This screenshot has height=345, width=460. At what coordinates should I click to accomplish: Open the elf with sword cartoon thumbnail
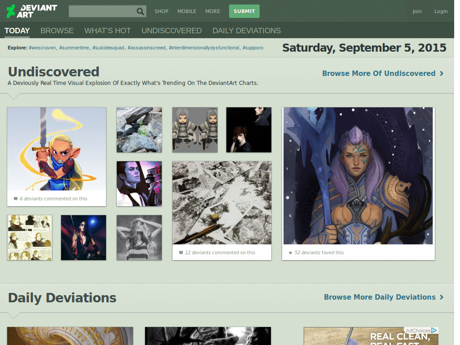coord(57,149)
